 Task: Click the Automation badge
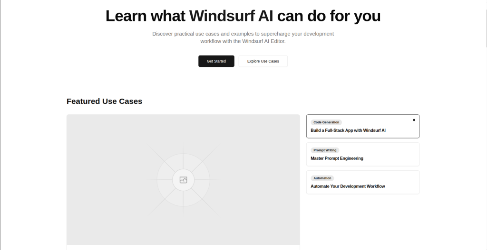point(322,178)
